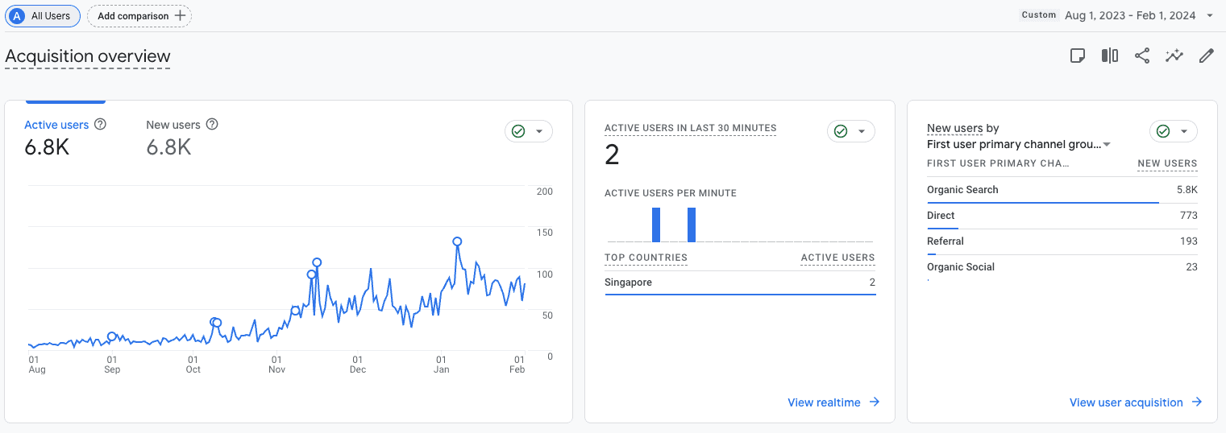The height and width of the screenshot is (433, 1226).
Task: Select the New users metric tab
Action: 182,139
